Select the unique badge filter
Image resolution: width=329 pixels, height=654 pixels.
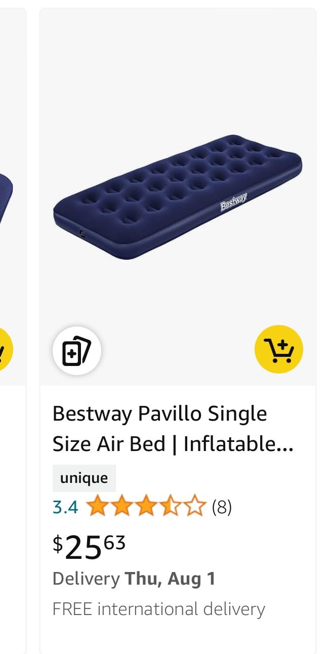click(84, 477)
